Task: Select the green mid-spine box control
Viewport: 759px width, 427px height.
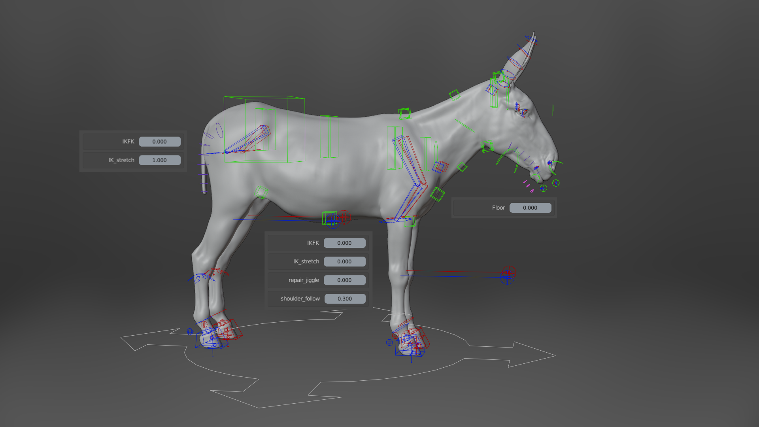Action: 329,137
